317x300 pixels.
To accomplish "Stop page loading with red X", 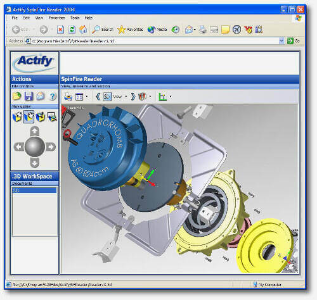I will coord(60,30).
